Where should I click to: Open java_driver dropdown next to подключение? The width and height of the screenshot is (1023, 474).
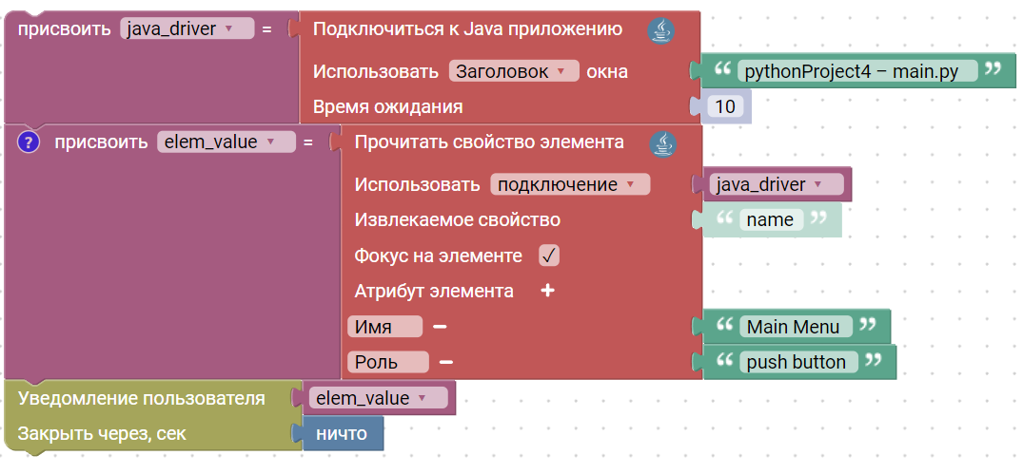click(777, 184)
